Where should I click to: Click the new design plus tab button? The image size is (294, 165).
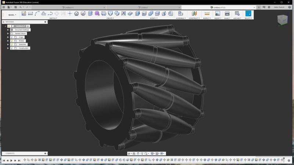coord(259,7)
